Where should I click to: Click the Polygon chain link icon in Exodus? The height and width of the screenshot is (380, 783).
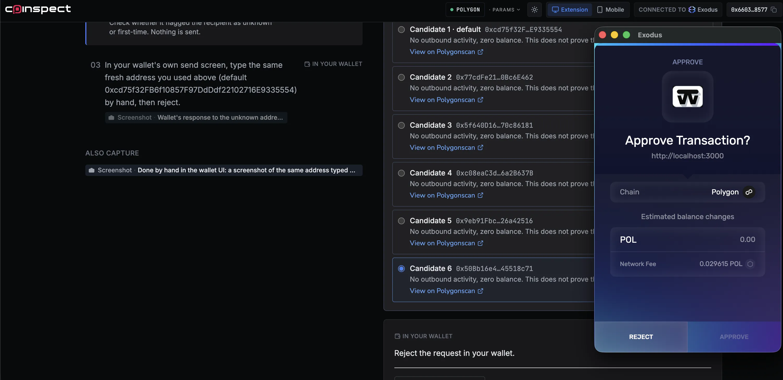pyautogui.click(x=749, y=192)
